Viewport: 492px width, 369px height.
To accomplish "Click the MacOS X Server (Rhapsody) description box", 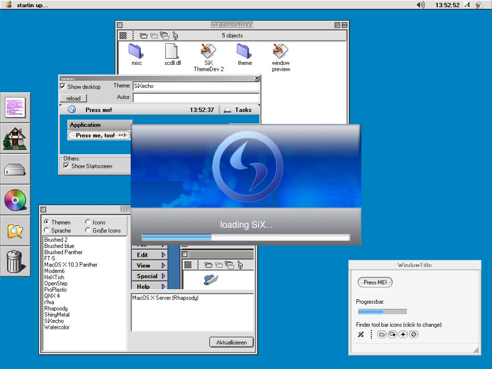I will point(192,312).
